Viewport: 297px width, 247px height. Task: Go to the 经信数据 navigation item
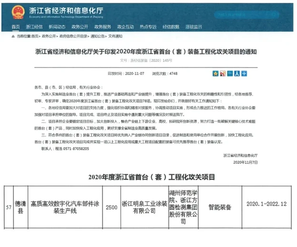click(x=171, y=27)
